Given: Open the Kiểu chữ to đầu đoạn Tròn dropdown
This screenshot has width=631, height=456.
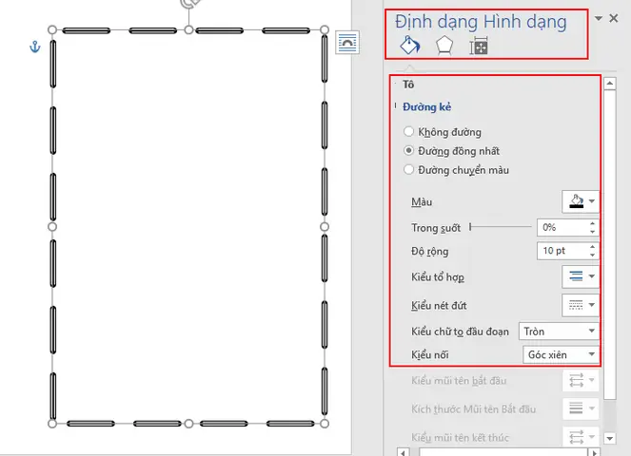Looking at the screenshot, I should coord(559,332).
